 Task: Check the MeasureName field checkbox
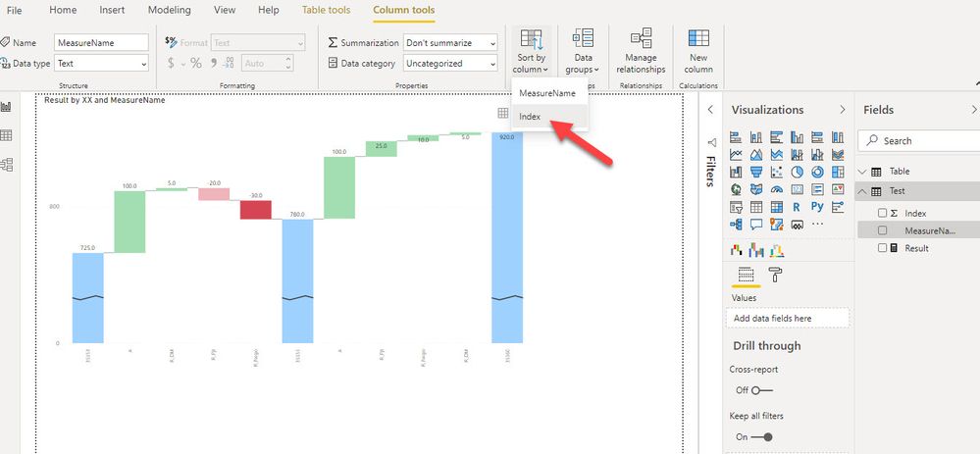pyautogui.click(x=883, y=230)
